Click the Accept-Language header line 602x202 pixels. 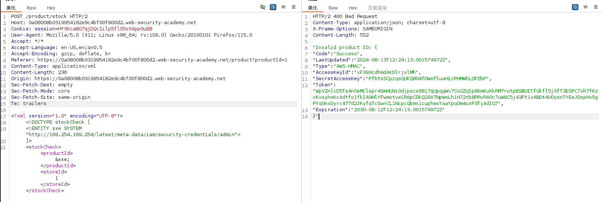click(x=57, y=47)
